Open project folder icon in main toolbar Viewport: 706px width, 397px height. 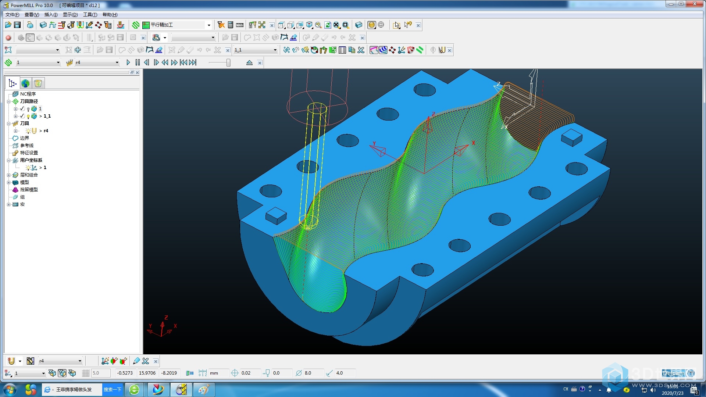coord(8,25)
